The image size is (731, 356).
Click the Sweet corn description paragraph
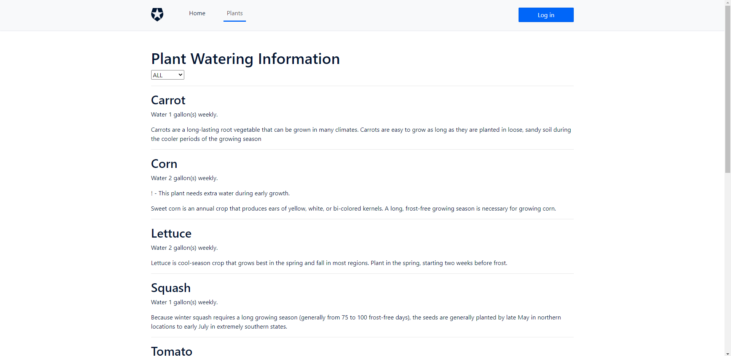pos(353,209)
